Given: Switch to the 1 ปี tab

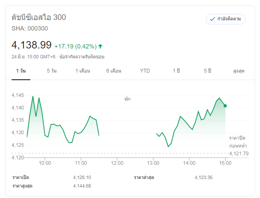Looking at the screenshot, I should [176, 71].
